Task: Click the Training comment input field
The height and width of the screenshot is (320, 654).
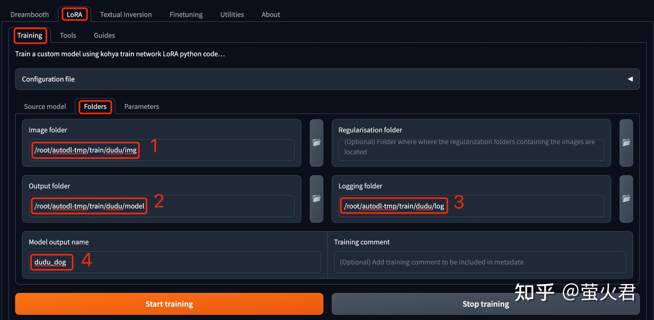Action: 480,262
